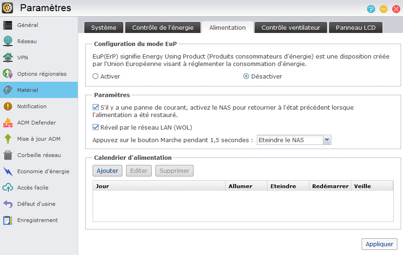
Task: Open the VPN sidebar icon
Action: (x=8, y=58)
